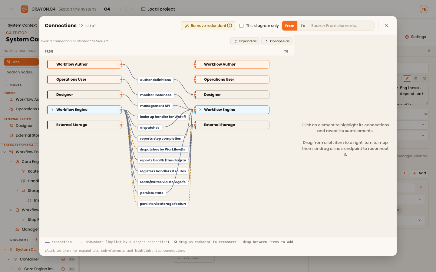Add child to Core Engine int... diagram
The image size is (436, 272).
click(63, 269)
